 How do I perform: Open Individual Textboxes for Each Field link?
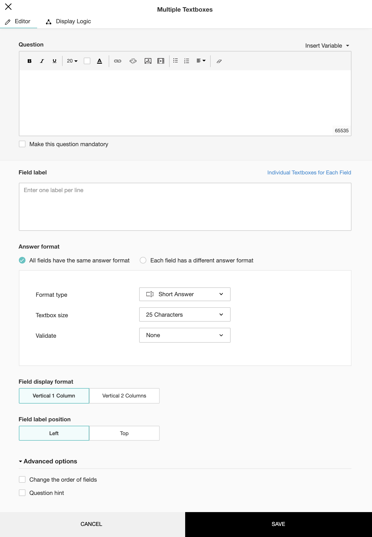click(x=309, y=172)
